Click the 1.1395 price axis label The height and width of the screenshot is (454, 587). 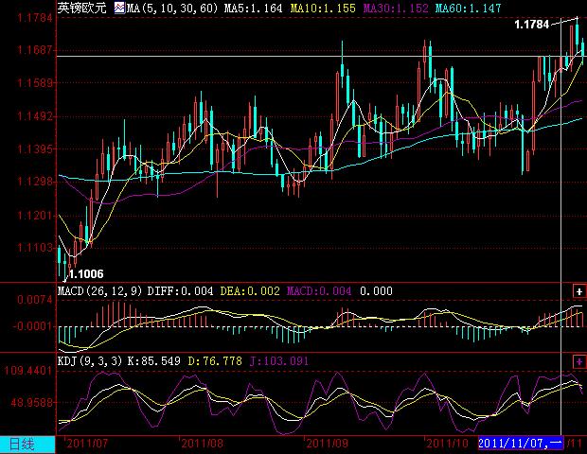[x=35, y=148]
